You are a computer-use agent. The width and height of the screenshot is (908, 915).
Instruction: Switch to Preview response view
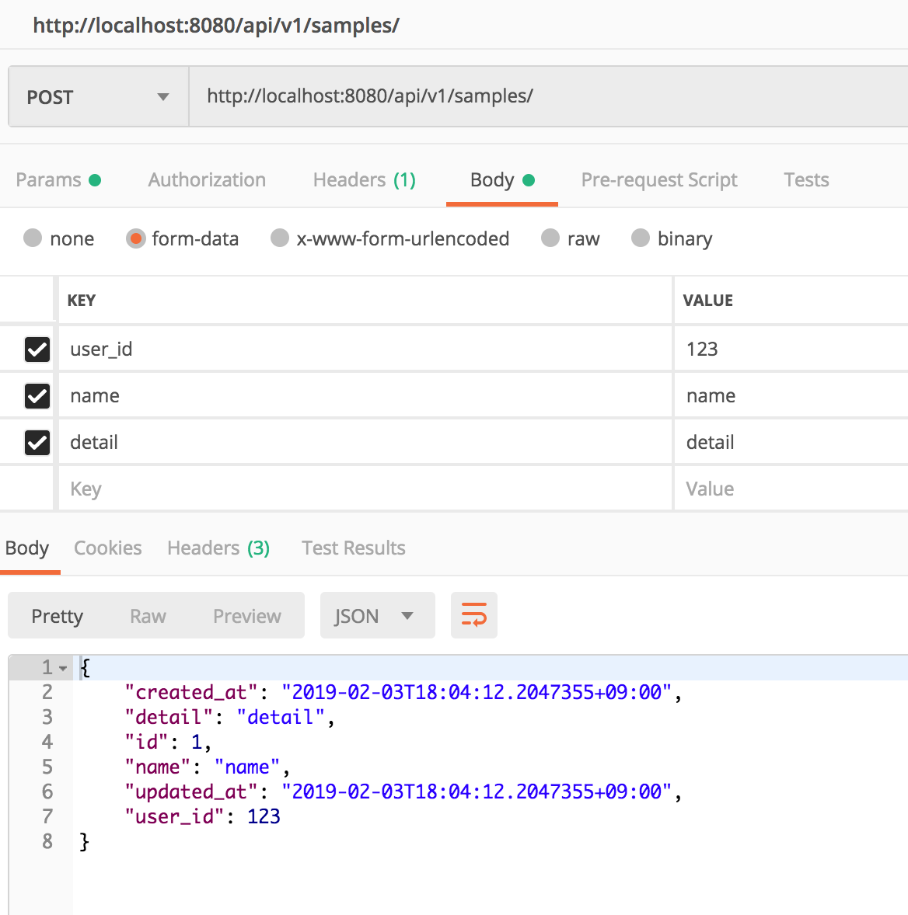click(246, 616)
